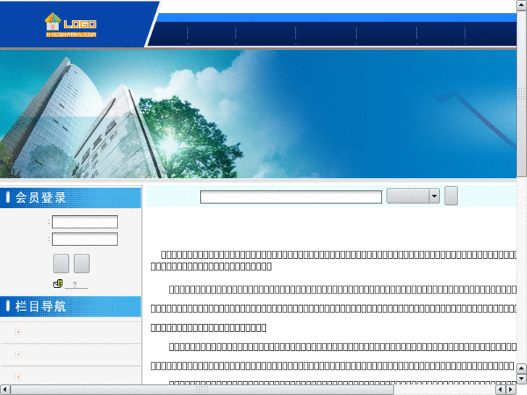
Task: Click the first orange arrow bullet under 栏目导航
Action: tap(18, 332)
